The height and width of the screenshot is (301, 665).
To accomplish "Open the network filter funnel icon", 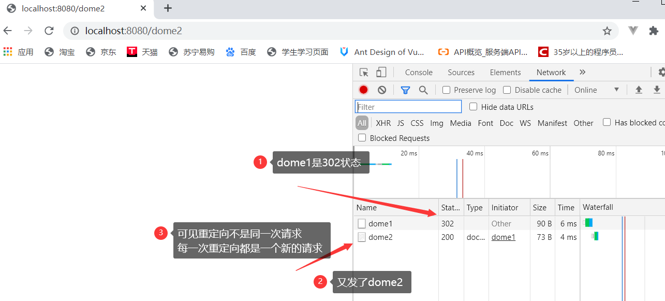I will tap(405, 90).
